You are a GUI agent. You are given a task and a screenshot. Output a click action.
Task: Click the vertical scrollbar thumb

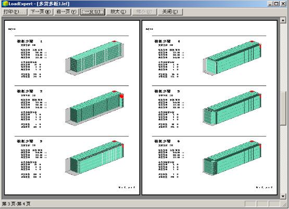pyautogui.click(x=283, y=108)
